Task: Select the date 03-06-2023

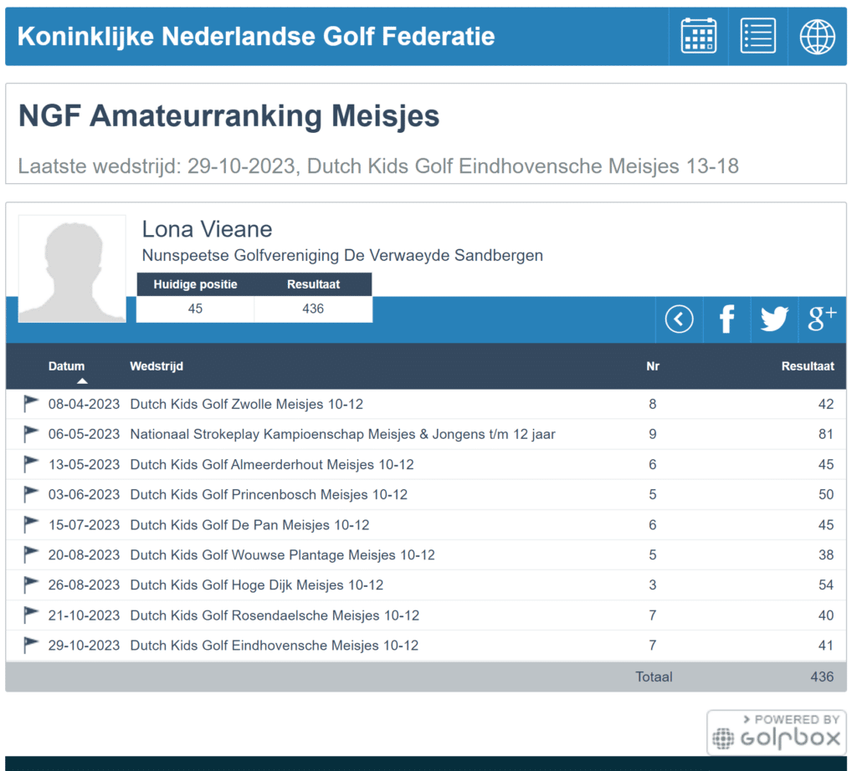Action: point(84,494)
